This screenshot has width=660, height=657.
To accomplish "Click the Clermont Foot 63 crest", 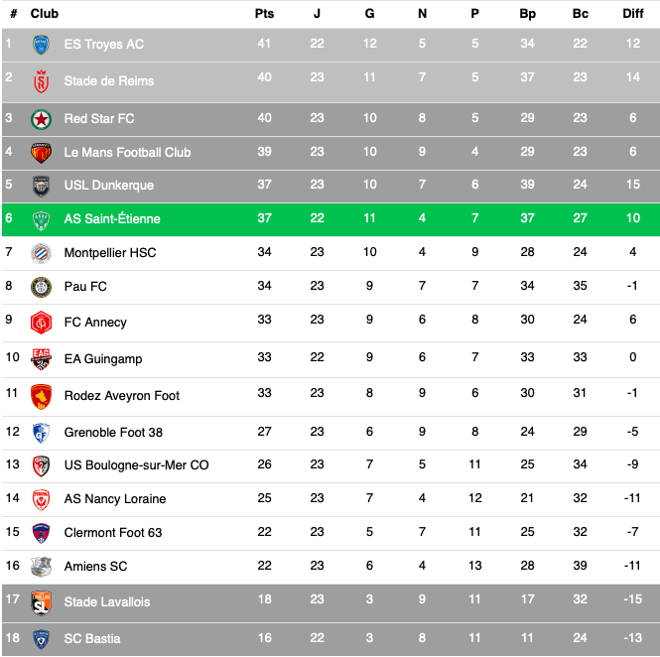I will pos(41,533).
